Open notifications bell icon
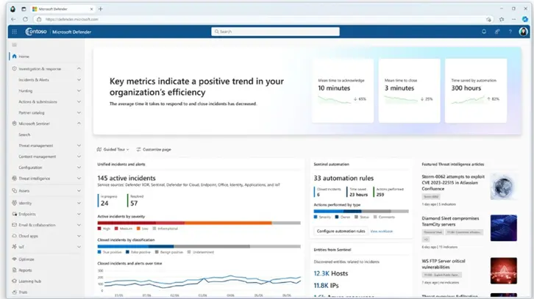Viewport: 534px width, 299px height. [x=484, y=32]
